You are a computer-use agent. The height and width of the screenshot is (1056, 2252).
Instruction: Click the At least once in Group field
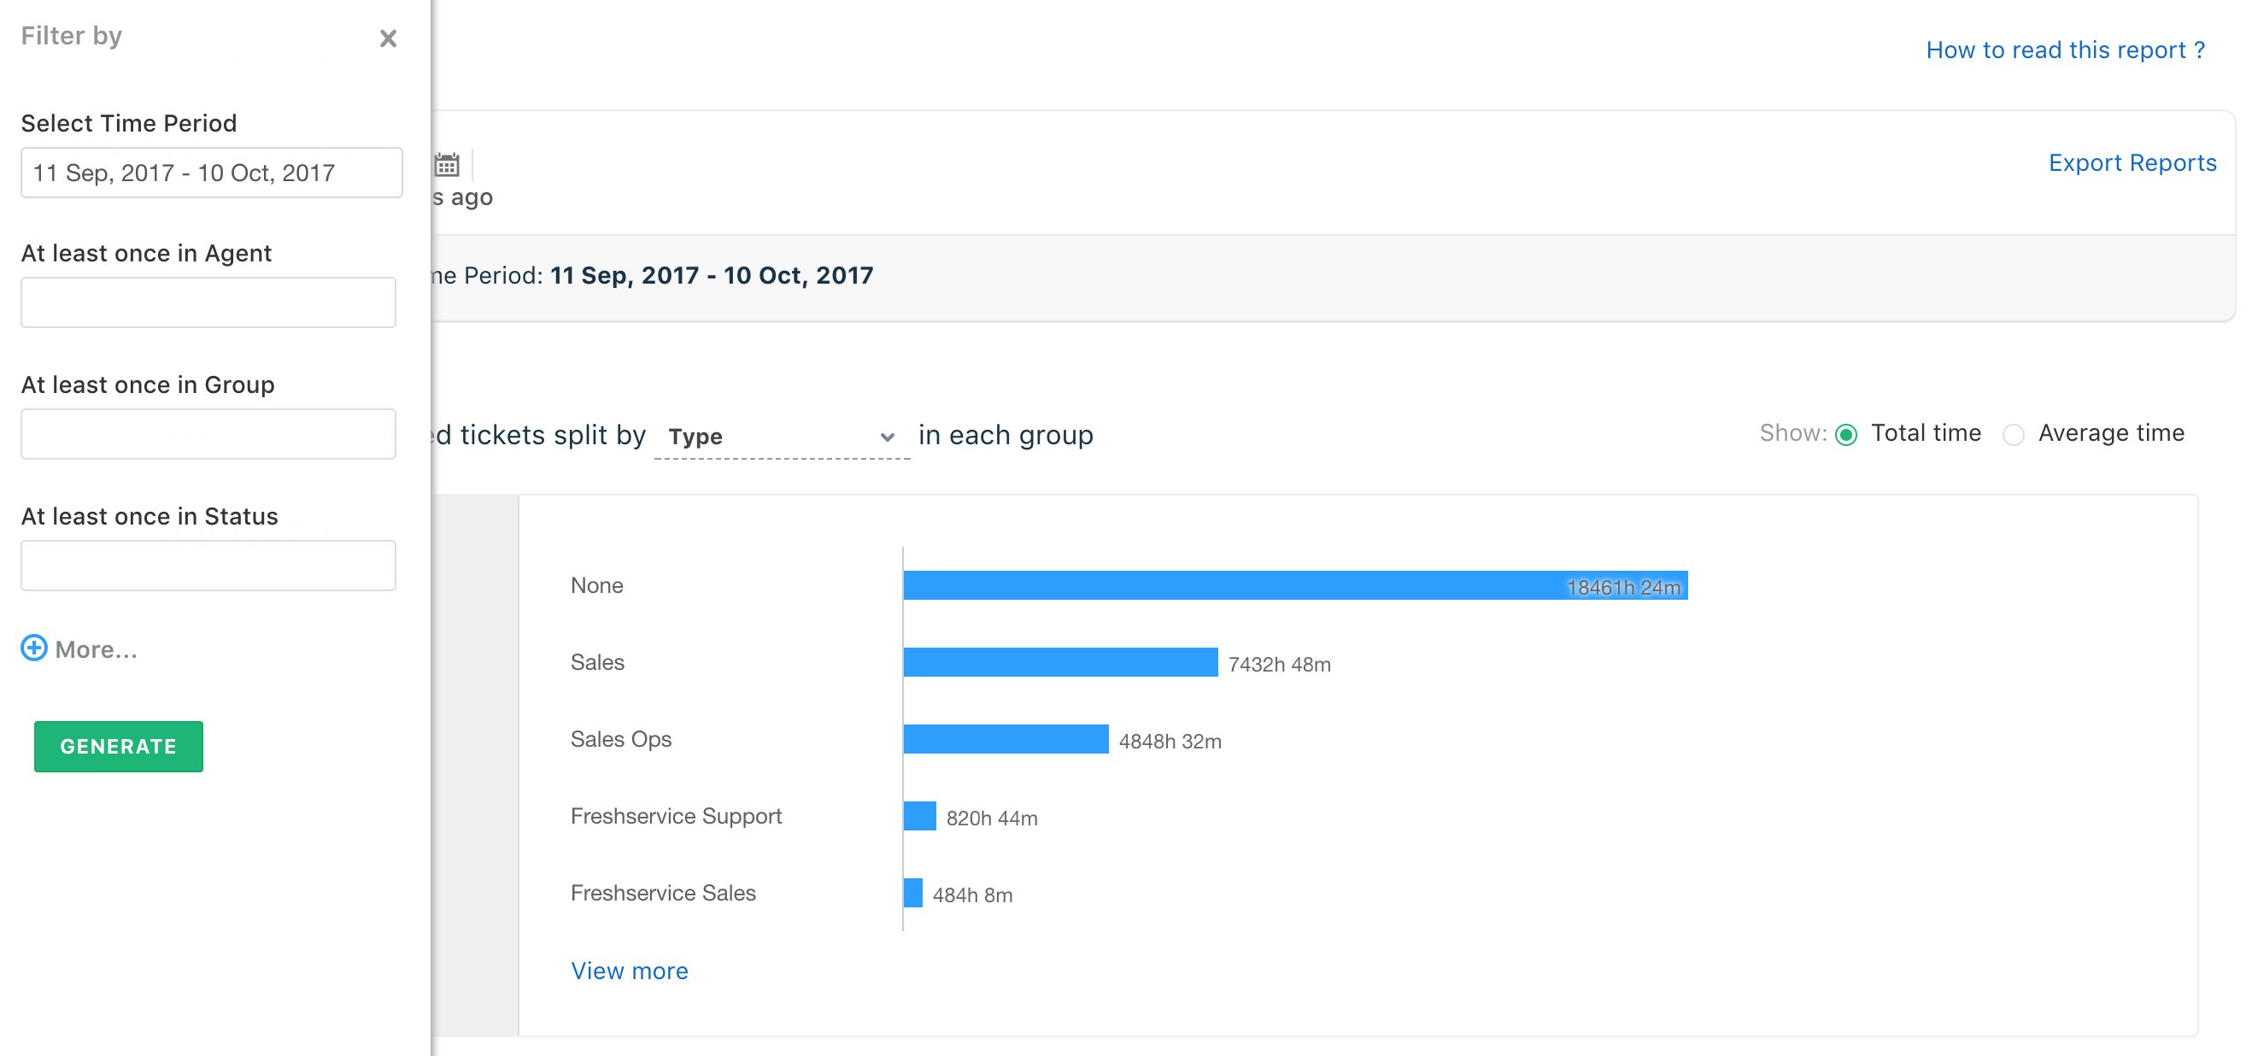208,433
